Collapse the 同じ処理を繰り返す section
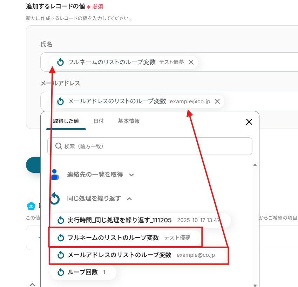The image size is (298, 287). coord(129,199)
